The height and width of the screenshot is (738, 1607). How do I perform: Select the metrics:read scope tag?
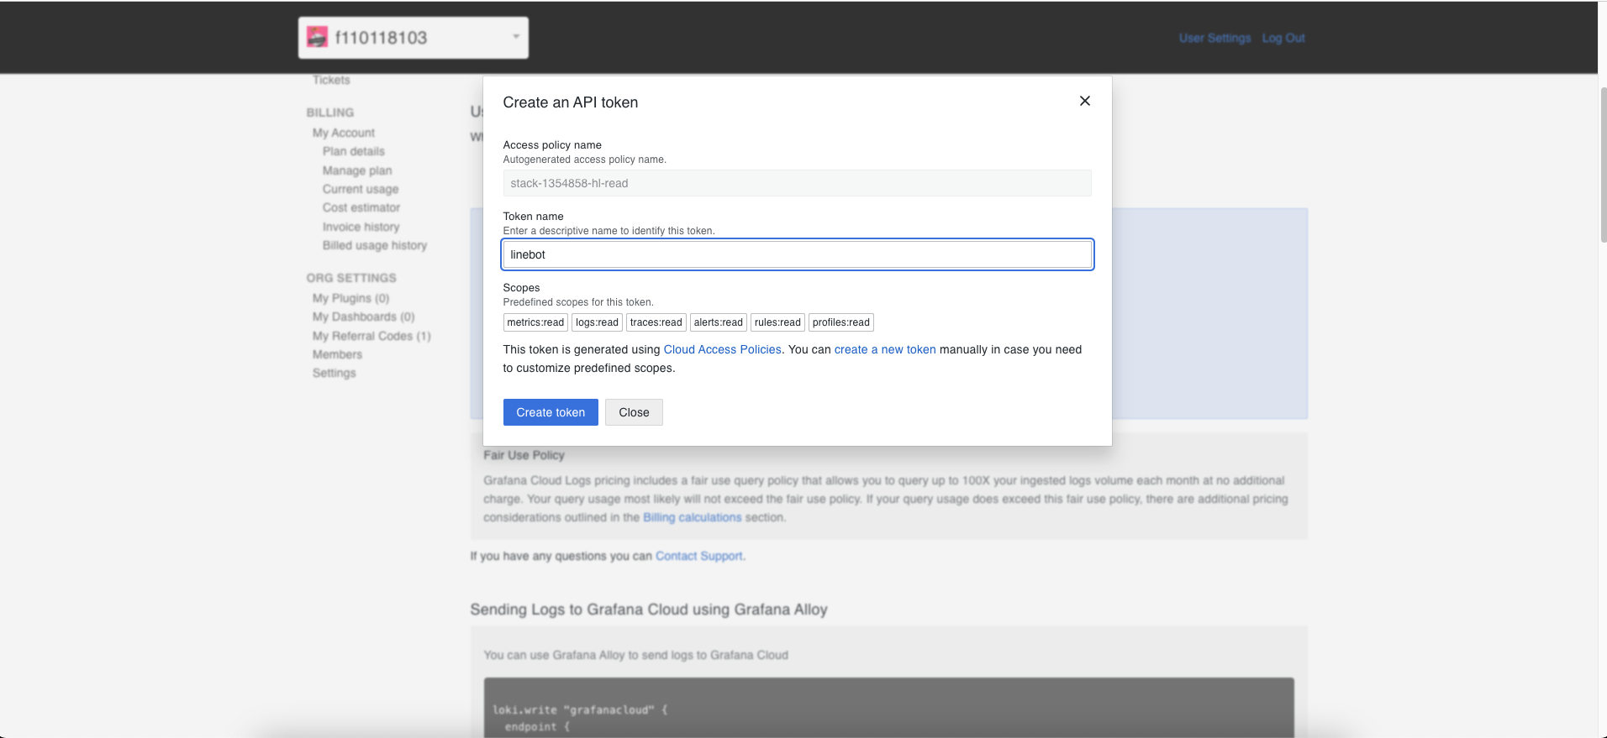tap(535, 322)
